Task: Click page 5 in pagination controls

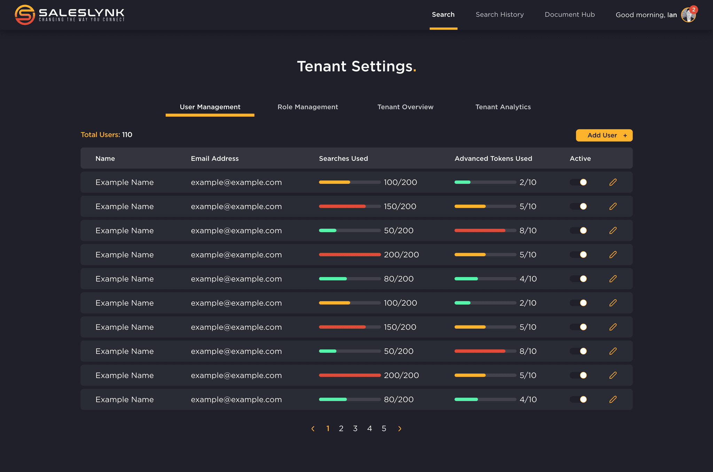Action: click(x=384, y=428)
